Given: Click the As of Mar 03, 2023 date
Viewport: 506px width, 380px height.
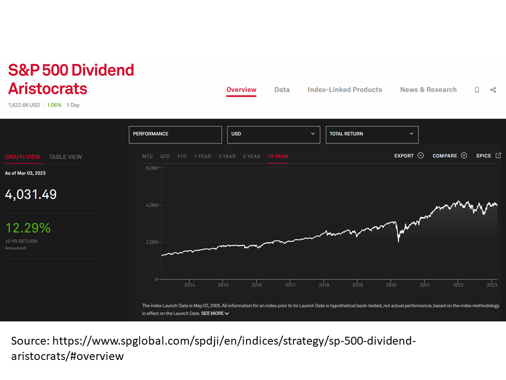Looking at the screenshot, I should (25, 173).
